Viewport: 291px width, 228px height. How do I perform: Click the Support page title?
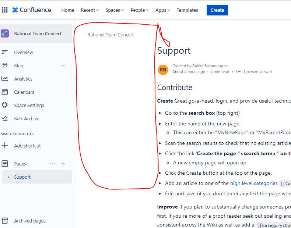(174, 50)
